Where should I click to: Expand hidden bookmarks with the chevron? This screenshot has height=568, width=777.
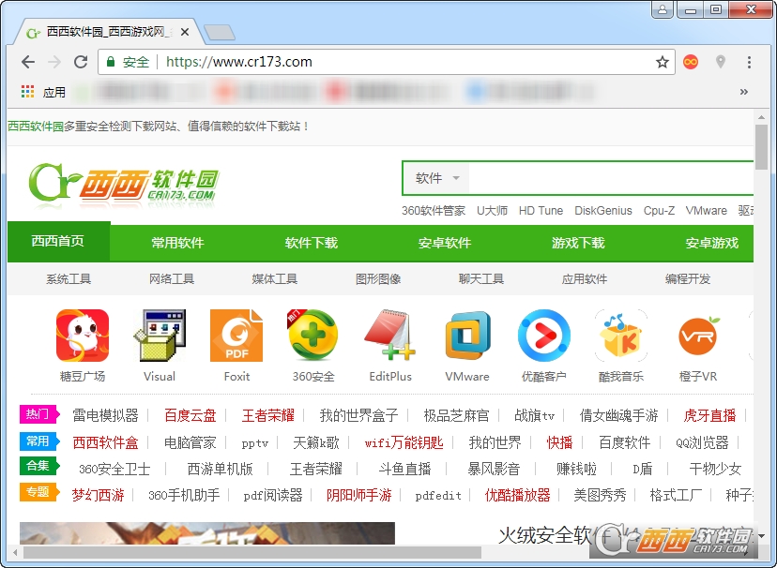click(744, 92)
